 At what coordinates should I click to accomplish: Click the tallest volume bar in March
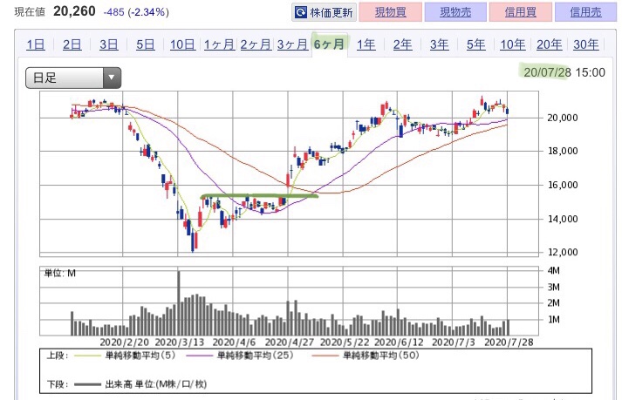[x=179, y=303]
